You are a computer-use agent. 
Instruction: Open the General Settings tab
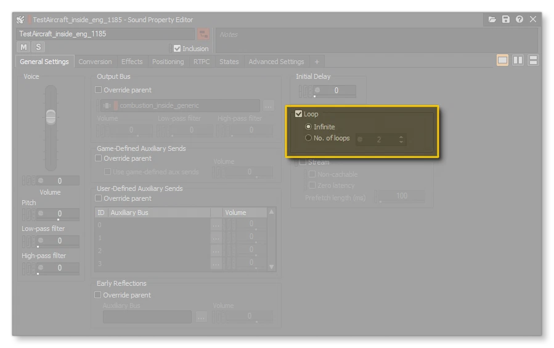44,62
